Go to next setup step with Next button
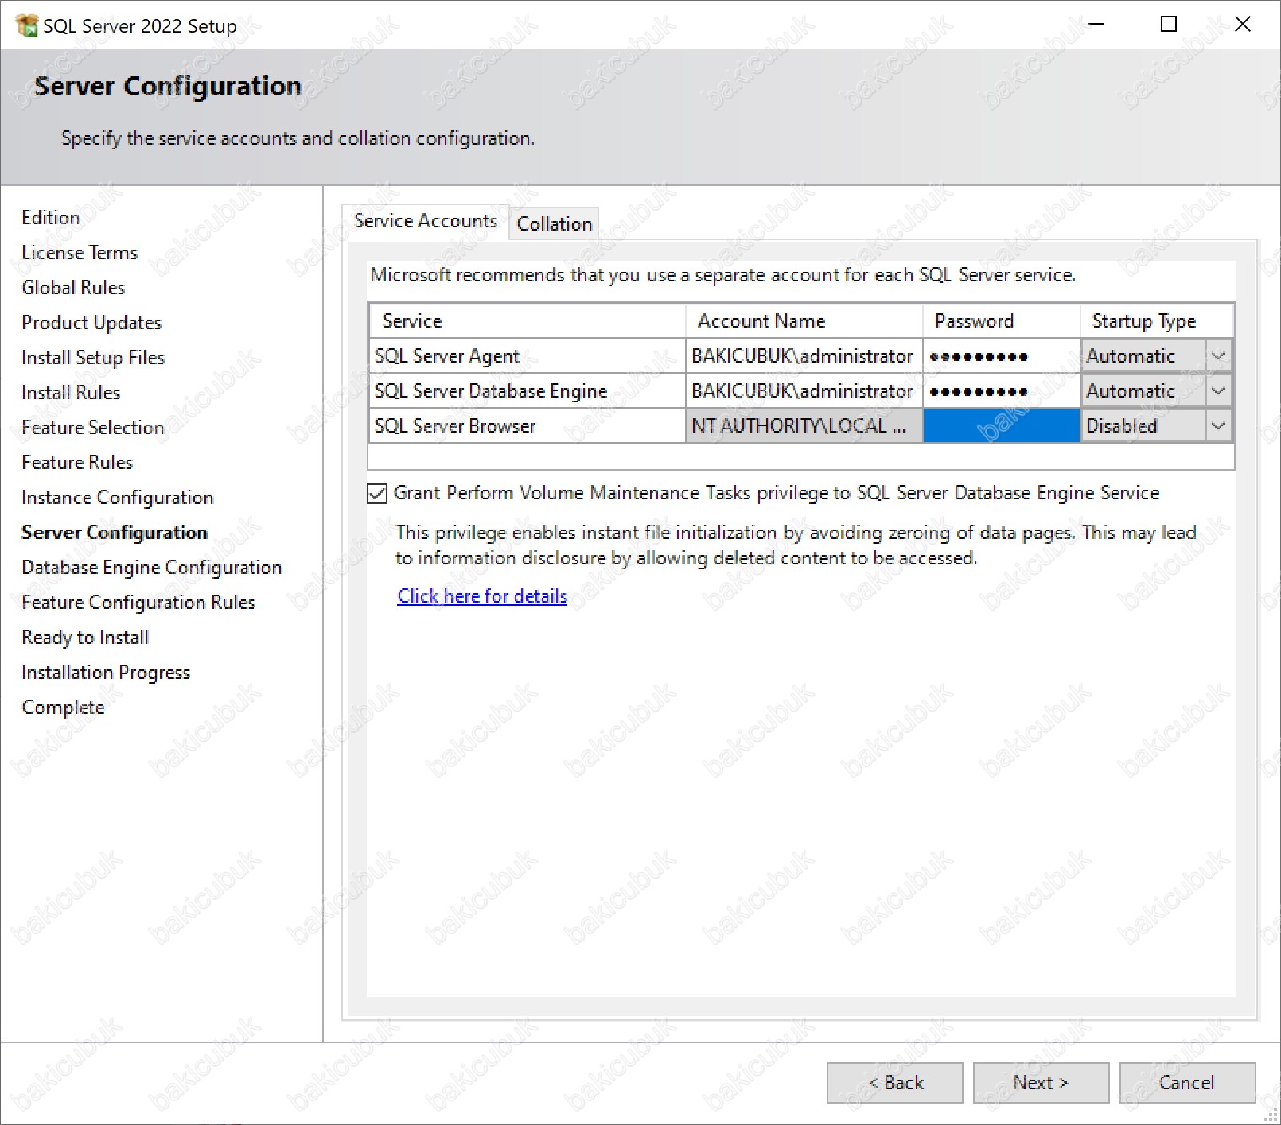 [1041, 1082]
